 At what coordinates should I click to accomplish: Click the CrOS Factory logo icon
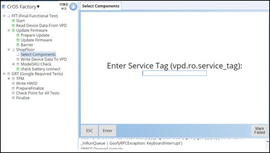[4, 7]
